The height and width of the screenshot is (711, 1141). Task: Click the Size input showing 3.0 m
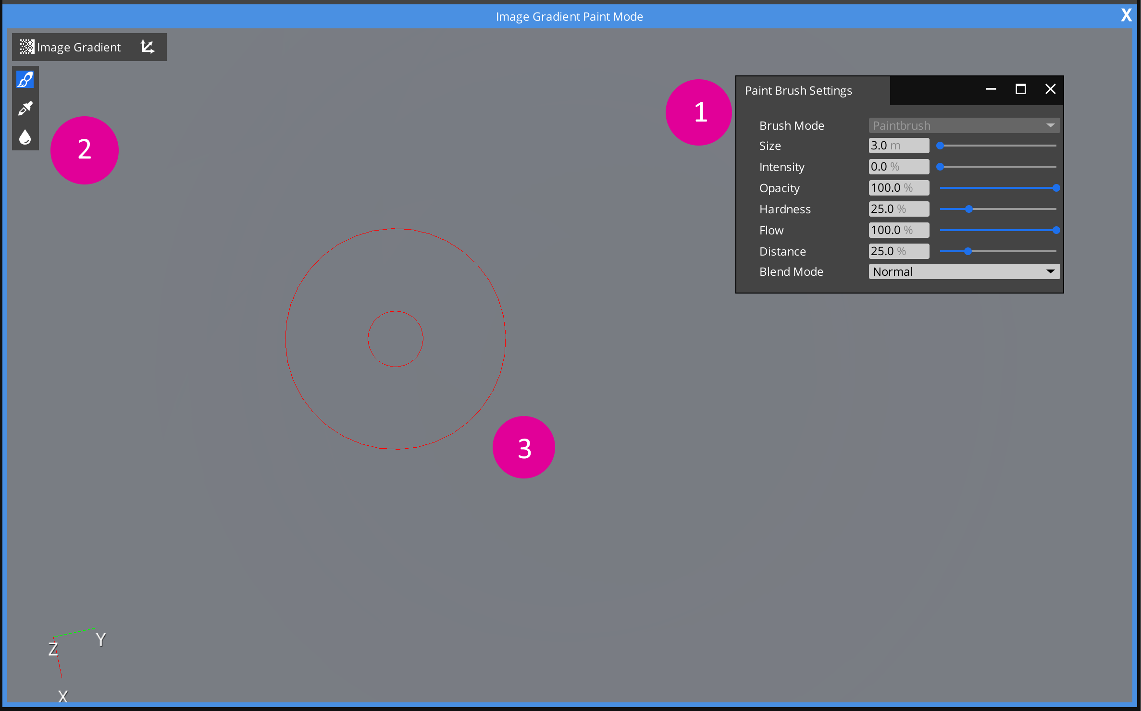coord(898,145)
